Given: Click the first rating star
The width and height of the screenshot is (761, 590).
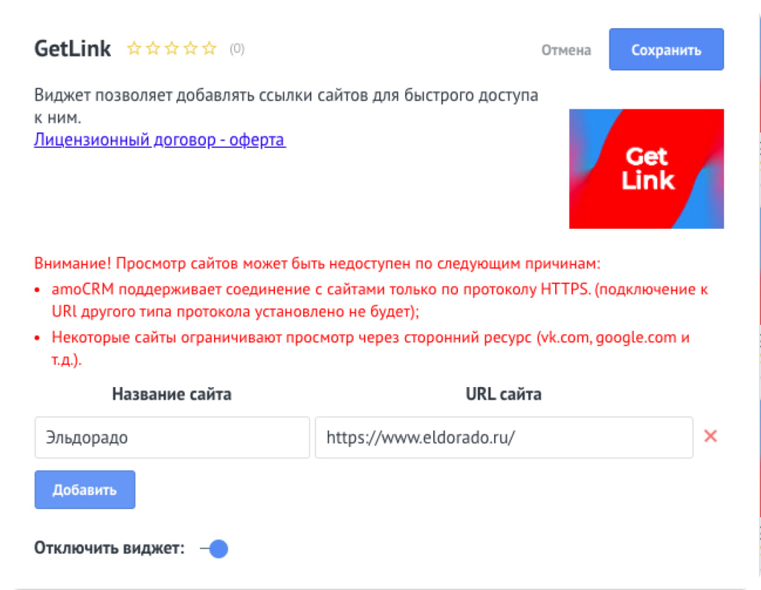Looking at the screenshot, I should [134, 48].
